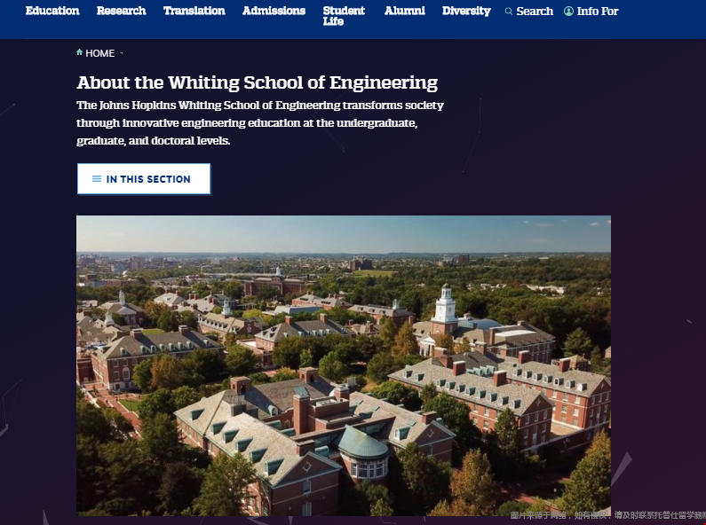Click the aerial campus photo

343,364
